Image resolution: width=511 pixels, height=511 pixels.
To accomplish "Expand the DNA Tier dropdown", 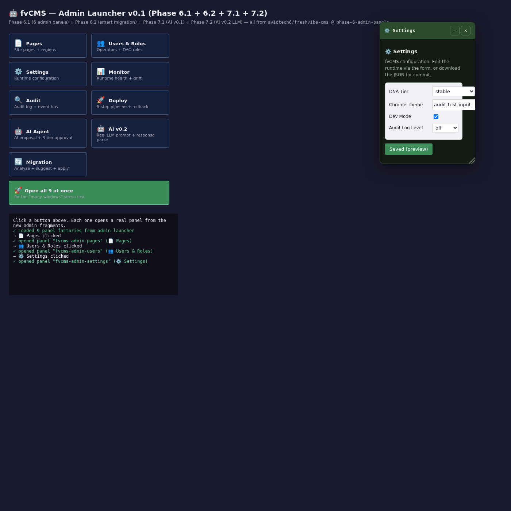I will click(453, 91).
